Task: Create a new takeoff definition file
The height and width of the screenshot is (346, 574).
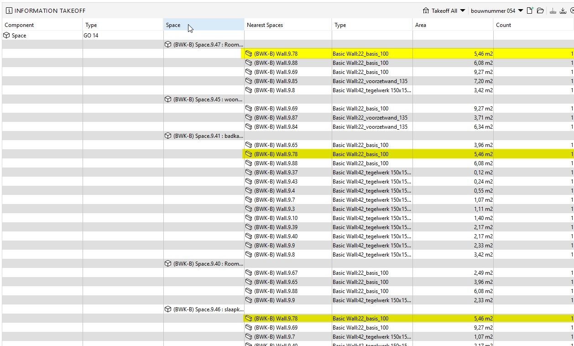Action: pyautogui.click(x=530, y=10)
